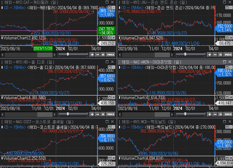Close the JNJ price chart pane

coord(231,8)
